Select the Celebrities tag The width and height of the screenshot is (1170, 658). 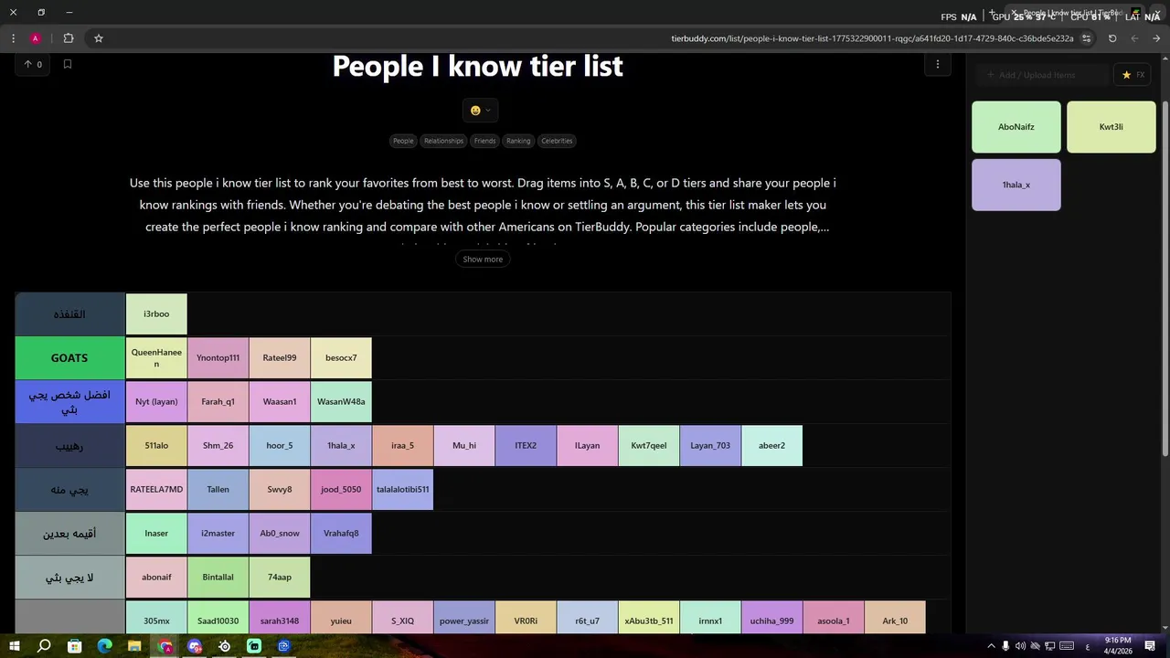pyautogui.click(x=557, y=141)
